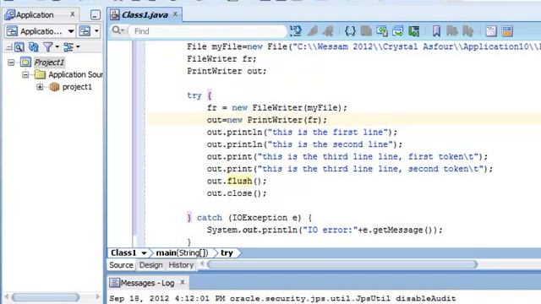The image size is (541, 304).
Task: Select the Messages - Log tab
Action: pos(147,283)
